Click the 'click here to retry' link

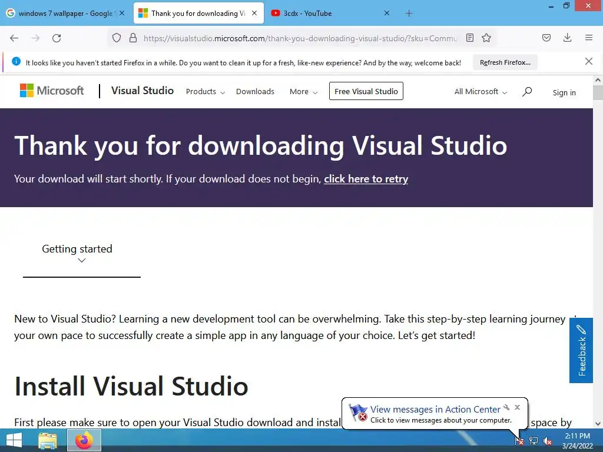366,179
